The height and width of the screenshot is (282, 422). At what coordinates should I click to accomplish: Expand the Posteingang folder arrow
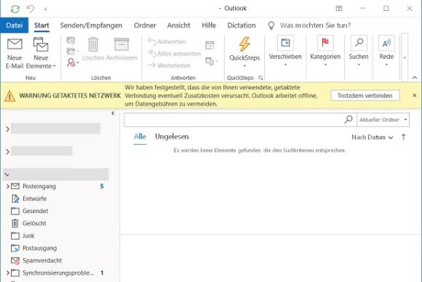tap(7, 186)
